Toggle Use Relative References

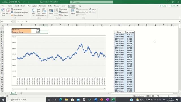20,12
